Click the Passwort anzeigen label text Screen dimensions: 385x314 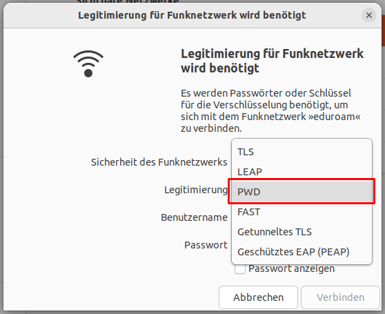coord(291,268)
